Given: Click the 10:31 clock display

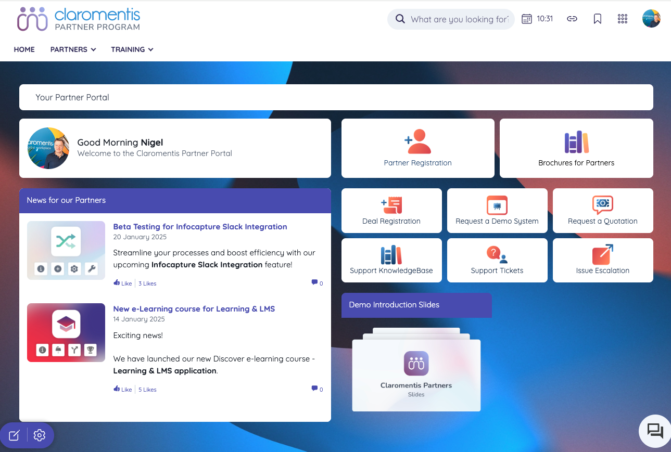Looking at the screenshot, I should coord(545,19).
